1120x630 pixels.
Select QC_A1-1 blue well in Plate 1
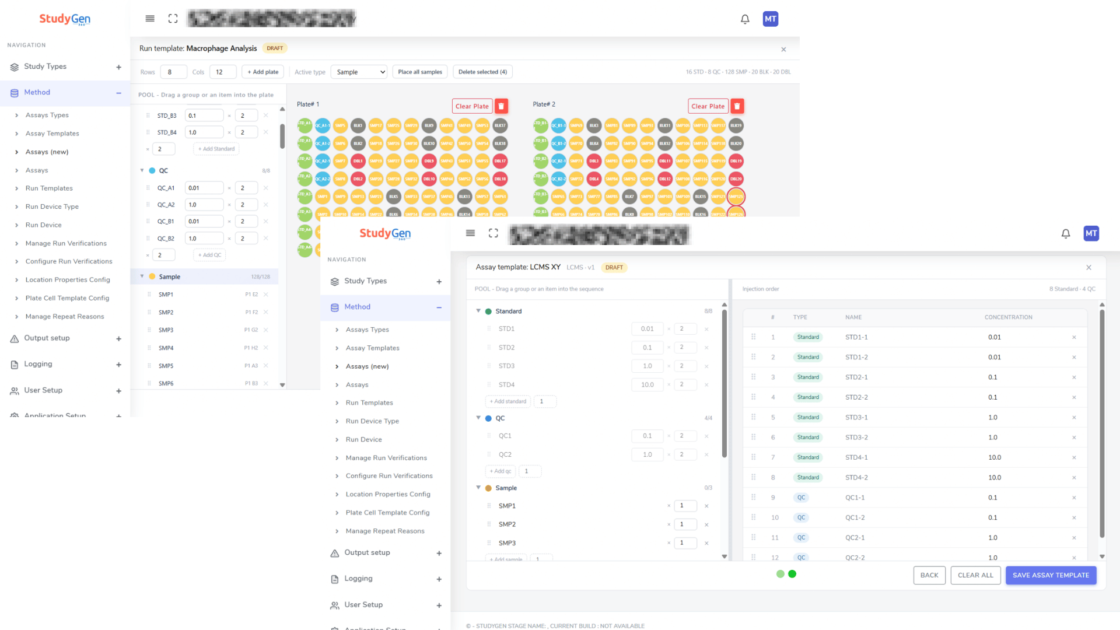pos(323,125)
